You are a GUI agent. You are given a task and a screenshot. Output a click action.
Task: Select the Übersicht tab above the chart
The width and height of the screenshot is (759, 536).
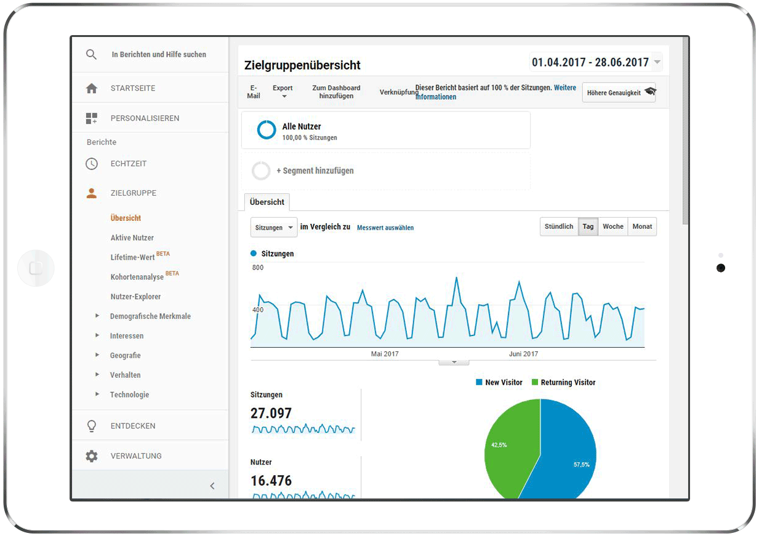pos(267,202)
